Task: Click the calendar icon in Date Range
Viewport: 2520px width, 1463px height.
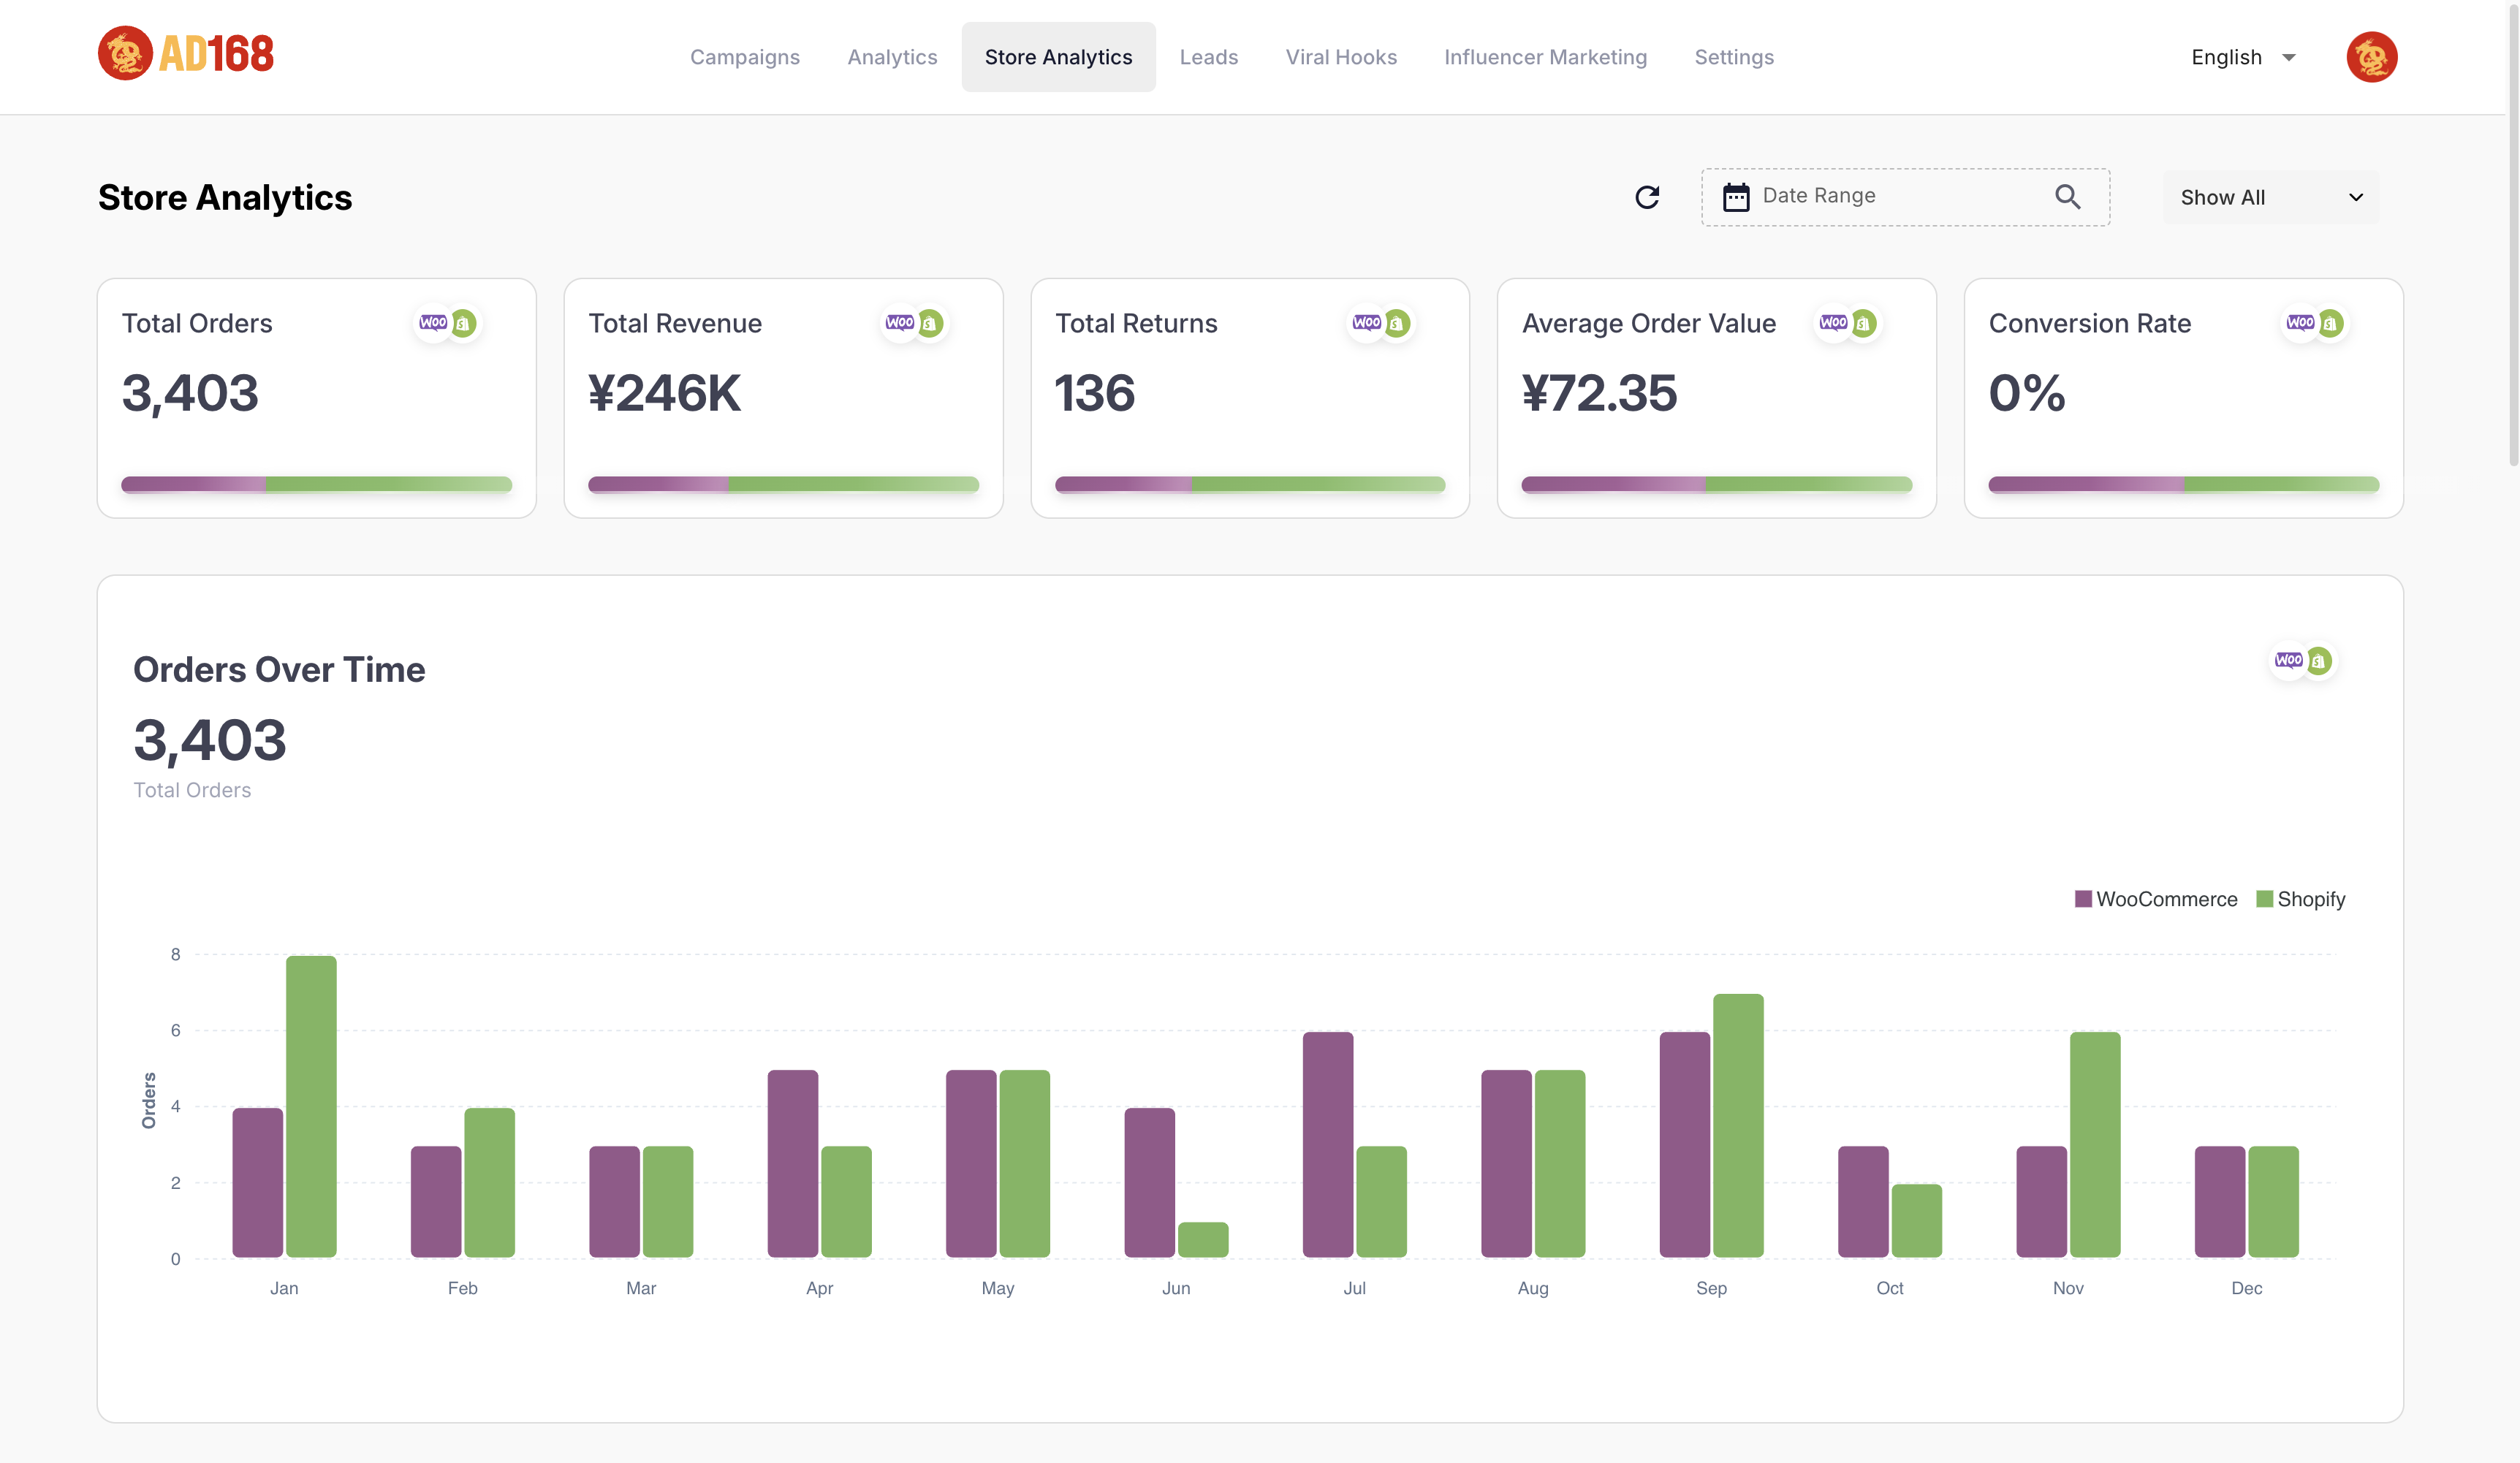Action: point(1736,197)
